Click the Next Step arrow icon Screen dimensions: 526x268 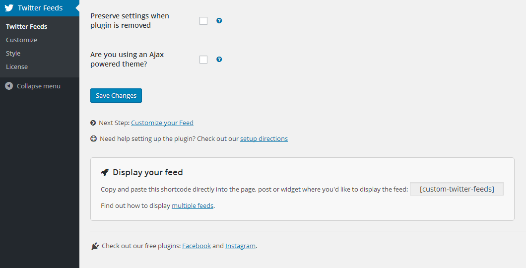point(93,123)
